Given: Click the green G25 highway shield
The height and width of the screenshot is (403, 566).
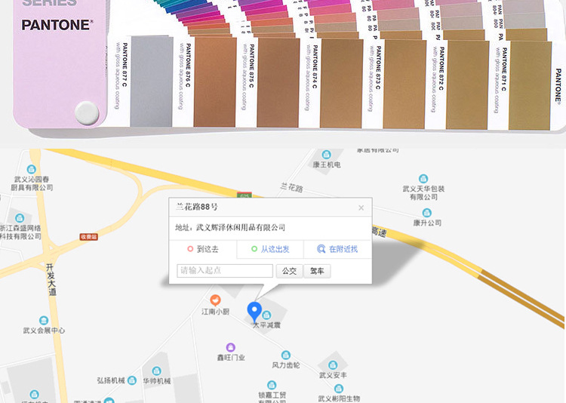Looking at the screenshot, I should point(245,195).
